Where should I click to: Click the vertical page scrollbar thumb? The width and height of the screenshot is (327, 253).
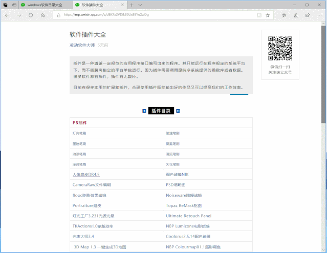coord(323,74)
